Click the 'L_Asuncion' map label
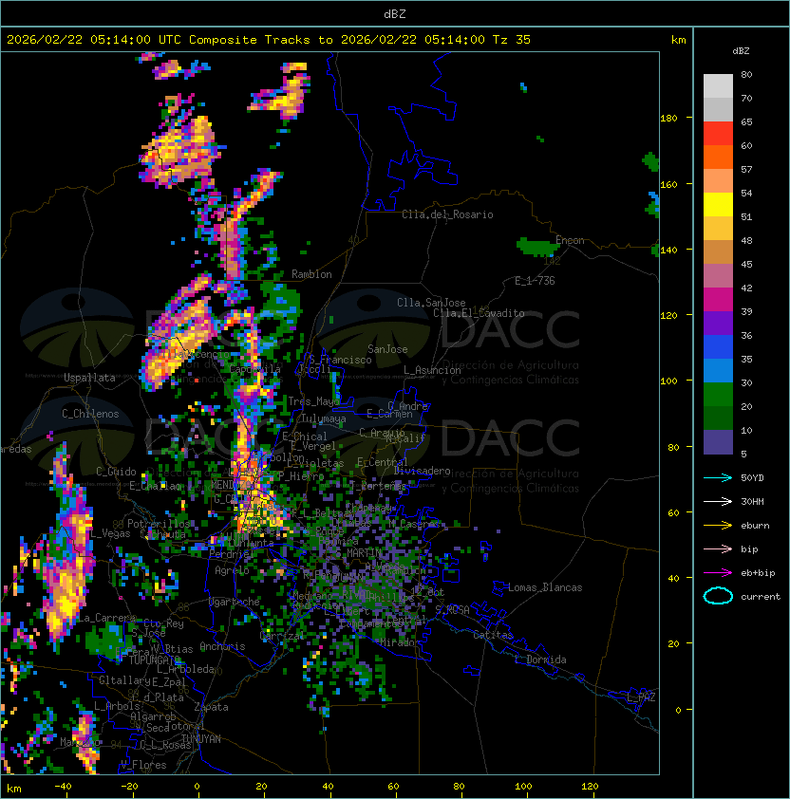This screenshot has height=799, width=790. (432, 370)
